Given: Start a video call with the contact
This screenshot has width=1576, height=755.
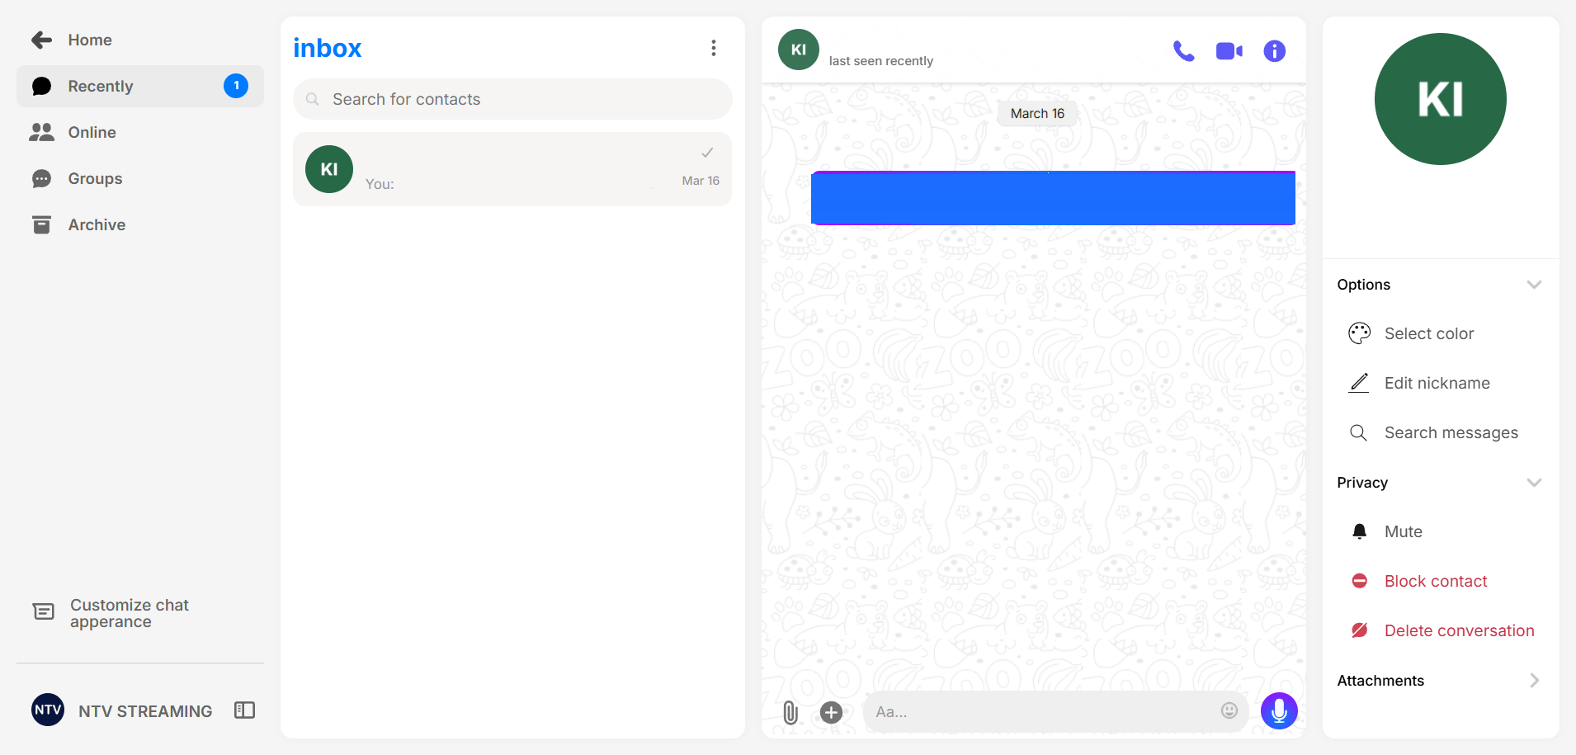Looking at the screenshot, I should pos(1229,51).
